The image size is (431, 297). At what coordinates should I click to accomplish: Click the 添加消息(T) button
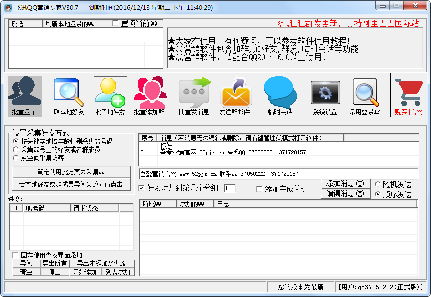coord(345,183)
